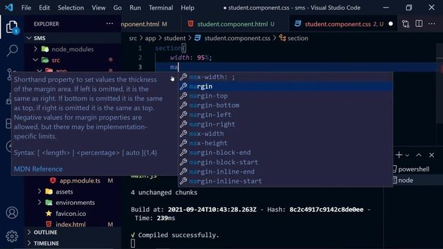
Task: Open the Edit menu
Action: [x=44, y=8]
